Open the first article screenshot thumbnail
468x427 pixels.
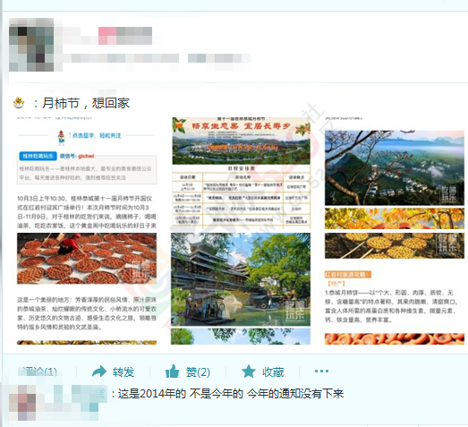pos(87,231)
